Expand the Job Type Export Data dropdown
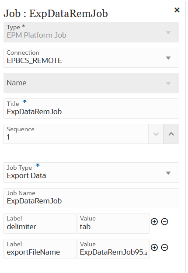This screenshot has height=273, width=188. pyautogui.click(x=91, y=173)
